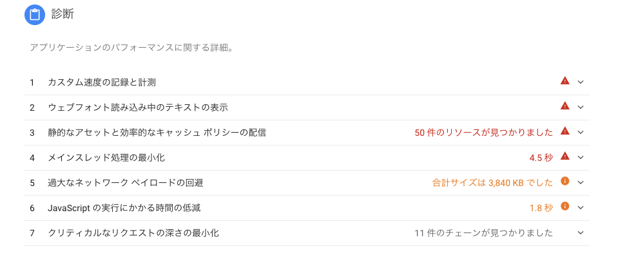Click red warning triangle for カスタム速度の記録と計測
Screen dimensions: 618x253
pos(565,81)
